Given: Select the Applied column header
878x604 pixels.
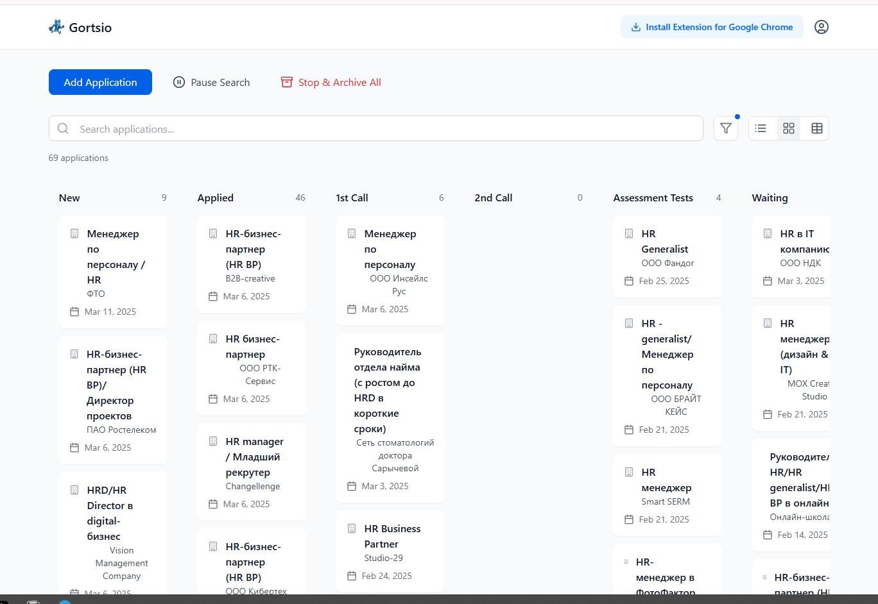Looking at the screenshot, I should click(x=216, y=197).
